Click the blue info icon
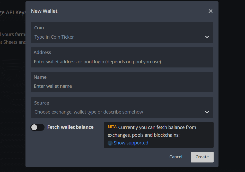This screenshot has height=172, width=245. tap(110, 143)
